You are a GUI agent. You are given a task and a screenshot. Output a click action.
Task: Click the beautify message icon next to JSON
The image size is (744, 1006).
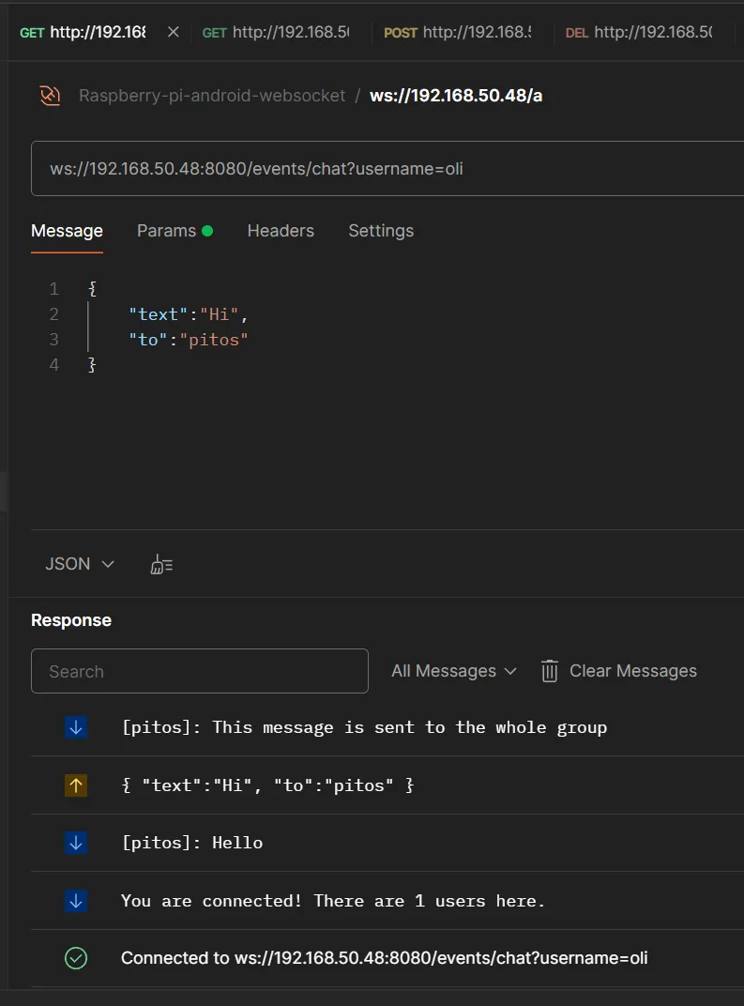pyautogui.click(x=161, y=565)
